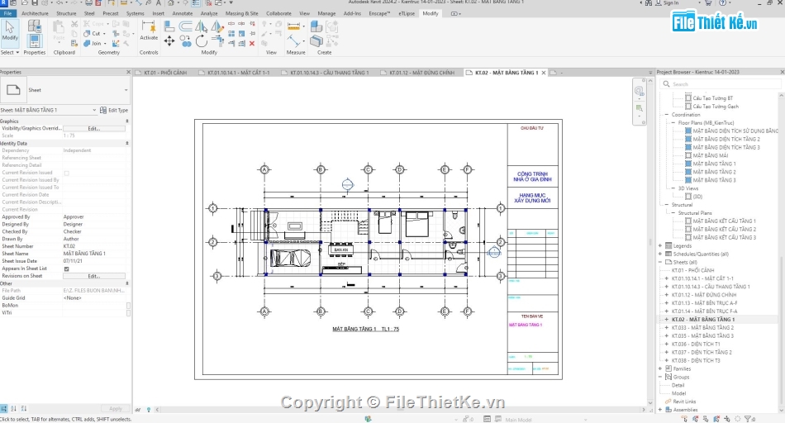This screenshot has height=423, width=785.
Task: Toggle the ViTri checkbox
Action: 129,313
